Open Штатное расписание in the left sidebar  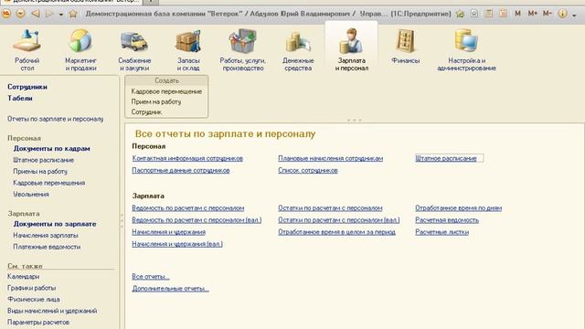point(43,160)
